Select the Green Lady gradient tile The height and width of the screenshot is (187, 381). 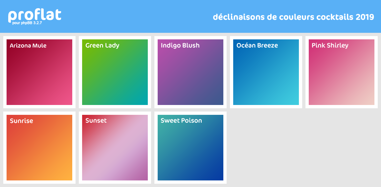(x=115, y=72)
